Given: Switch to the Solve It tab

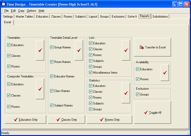Looking at the screenshot, I should point(132,17).
